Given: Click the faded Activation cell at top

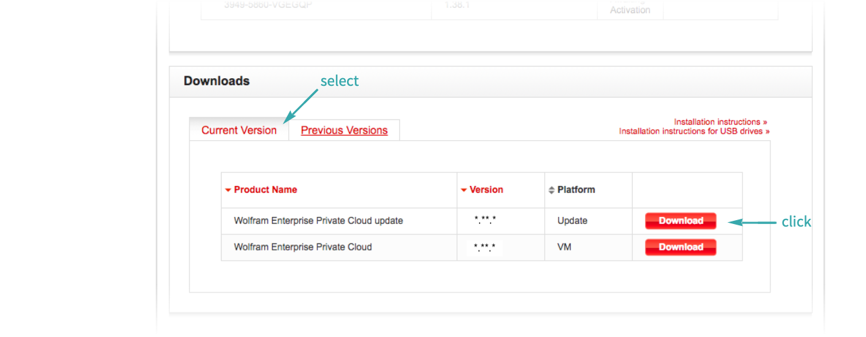Looking at the screenshot, I should pyautogui.click(x=629, y=10).
